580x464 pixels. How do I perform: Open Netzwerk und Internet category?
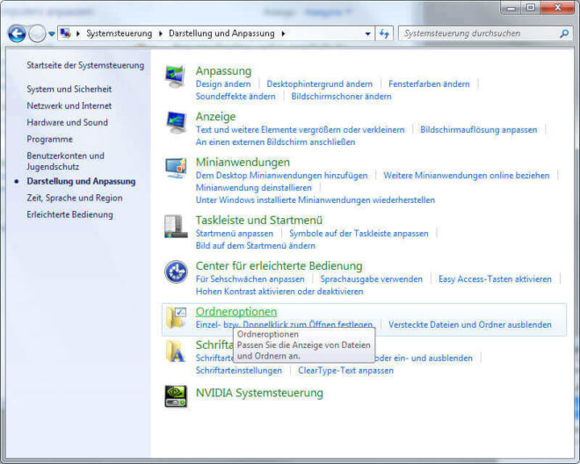tap(69, 105)
